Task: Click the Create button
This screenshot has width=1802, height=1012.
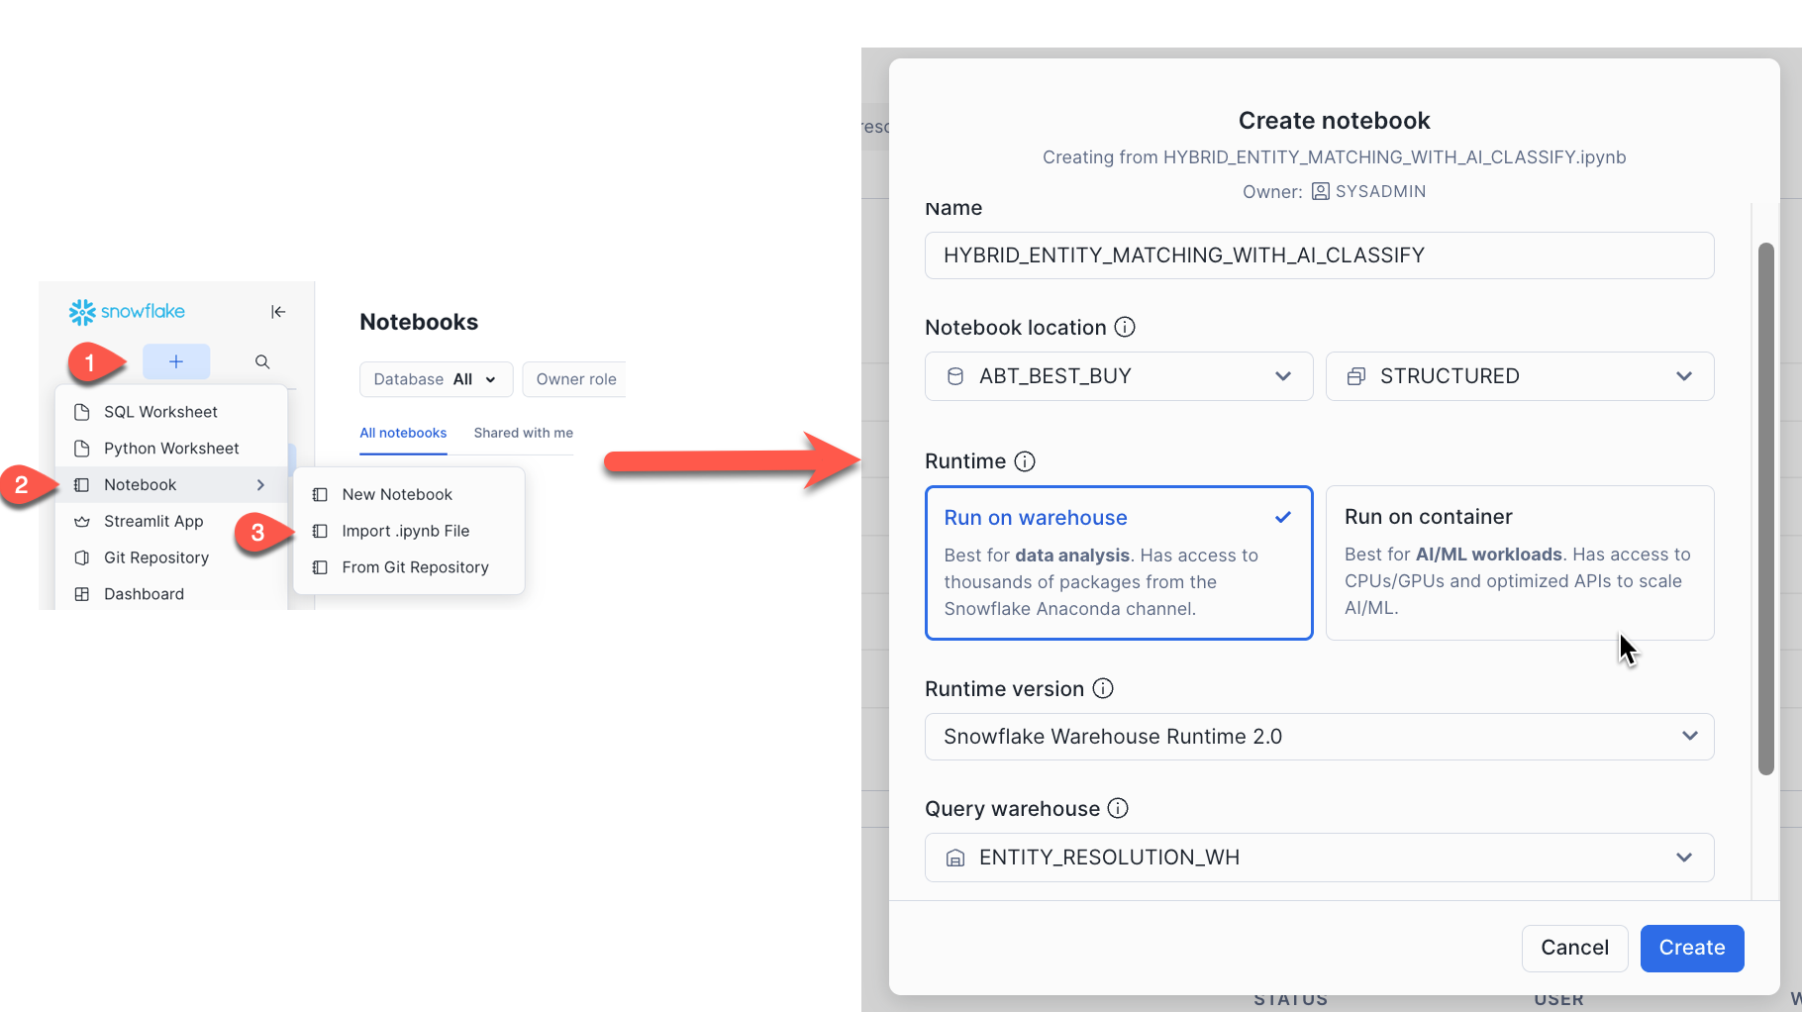Action: tap(1691, 948)
